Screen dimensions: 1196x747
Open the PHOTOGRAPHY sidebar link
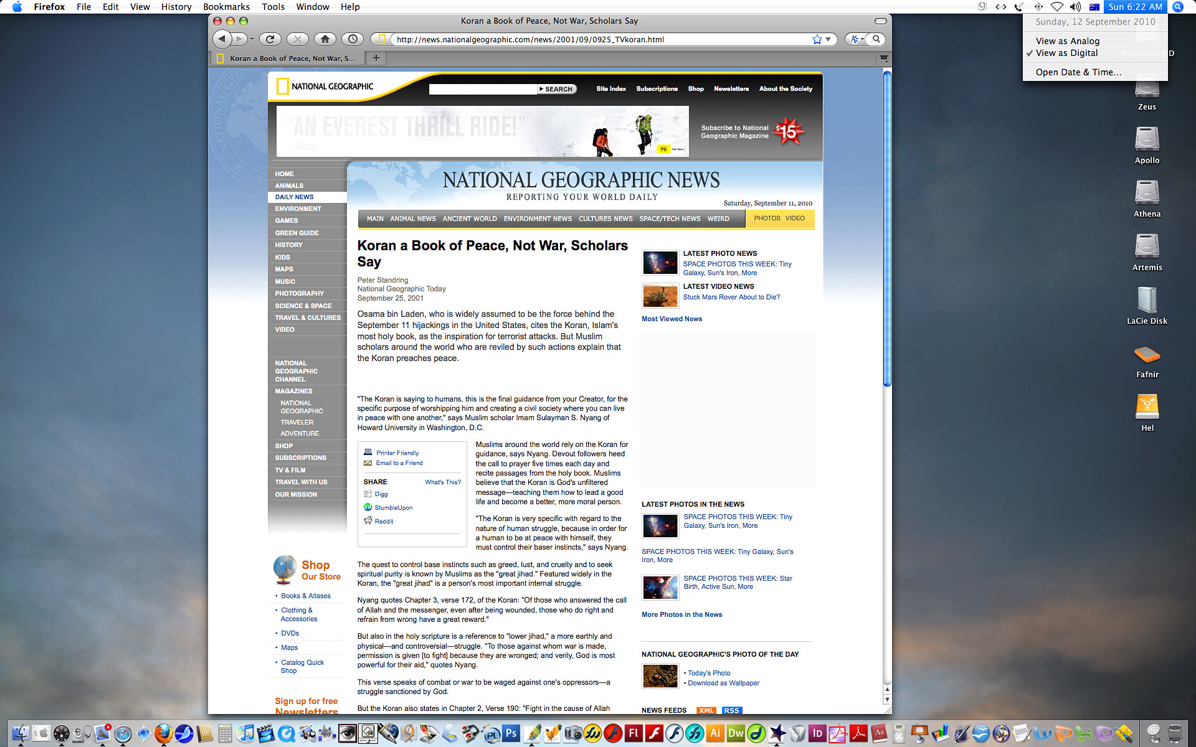point(300,293)
